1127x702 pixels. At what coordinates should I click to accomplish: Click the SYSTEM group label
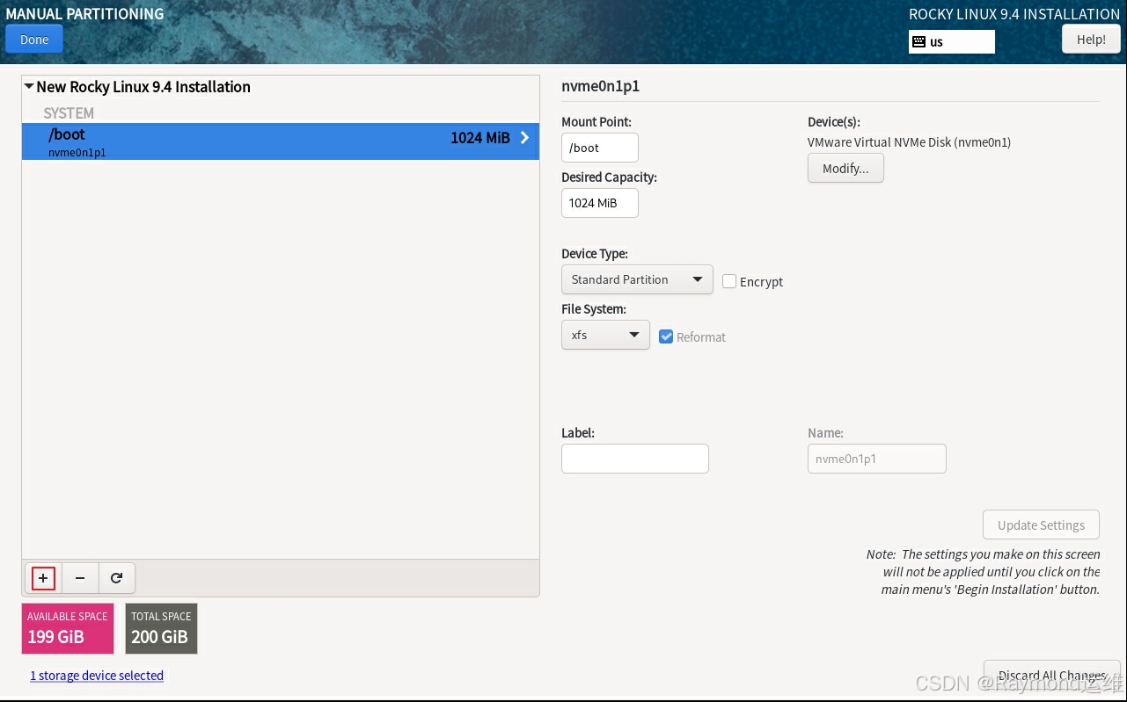pyautogui.click(x=69, y=113)
